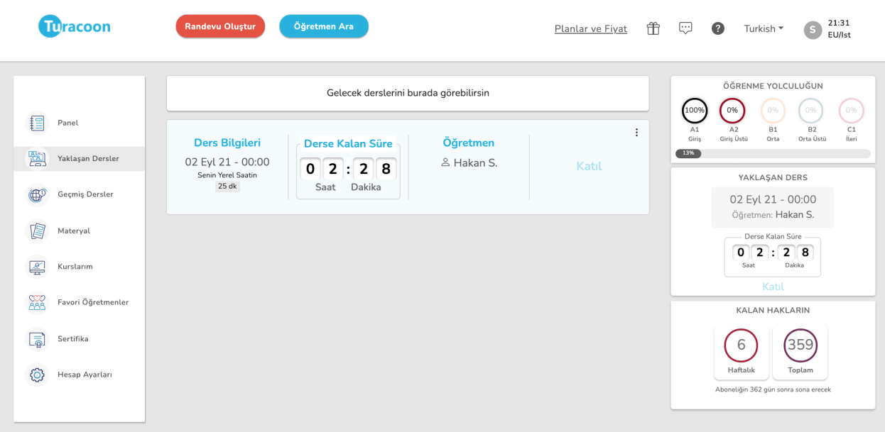Open Geçmiş Dersler from the sidebar icon
Viewport: 885px width, 432px height.
pyautogui.click(x=38, y=194)
